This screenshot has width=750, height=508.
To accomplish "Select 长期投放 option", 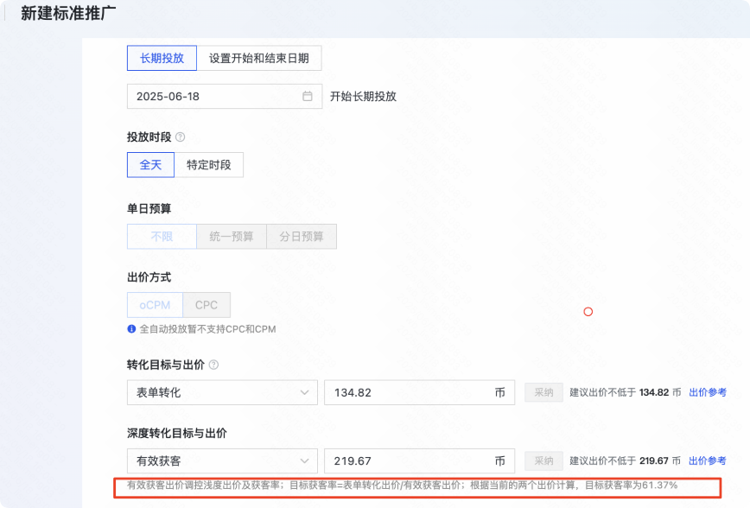I will click(162, 58).
